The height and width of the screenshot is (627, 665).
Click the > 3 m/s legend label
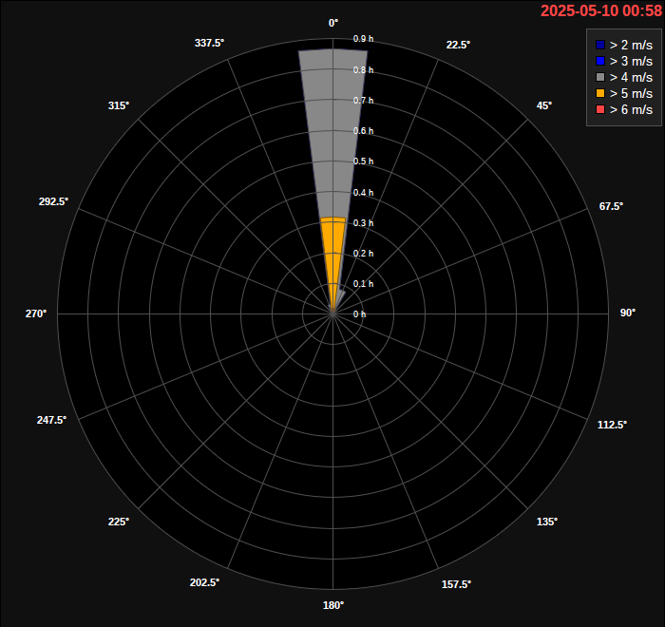point(631,61)
